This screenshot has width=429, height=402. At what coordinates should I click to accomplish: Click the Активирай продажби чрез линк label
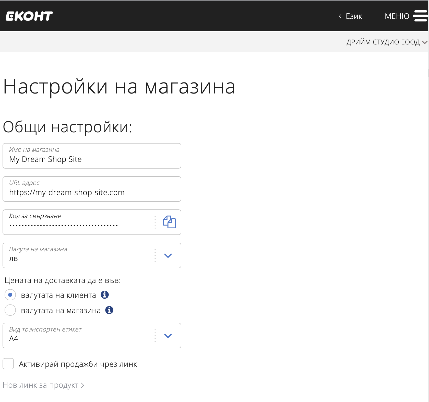coord(78,364)
